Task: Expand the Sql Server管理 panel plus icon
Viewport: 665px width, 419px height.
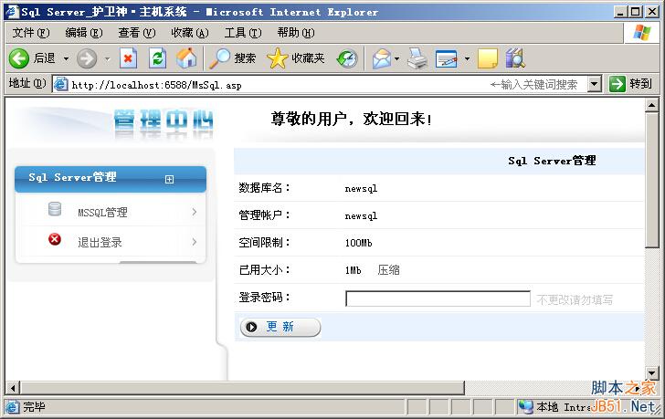Action: point(169,179)
